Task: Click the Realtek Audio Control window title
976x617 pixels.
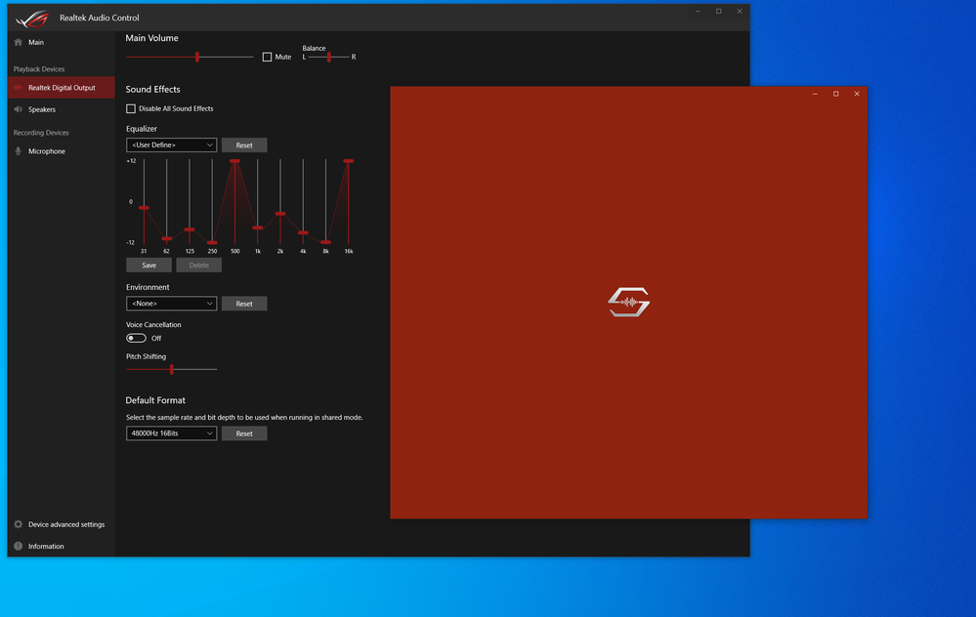Action: (x=100, y=18)
